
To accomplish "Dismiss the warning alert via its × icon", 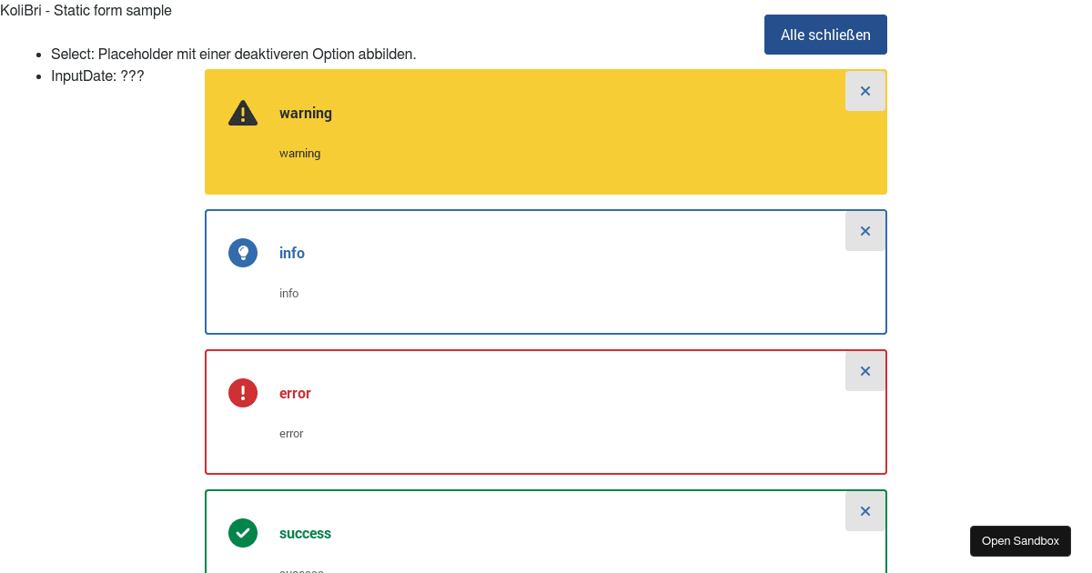I will (864, 90).
